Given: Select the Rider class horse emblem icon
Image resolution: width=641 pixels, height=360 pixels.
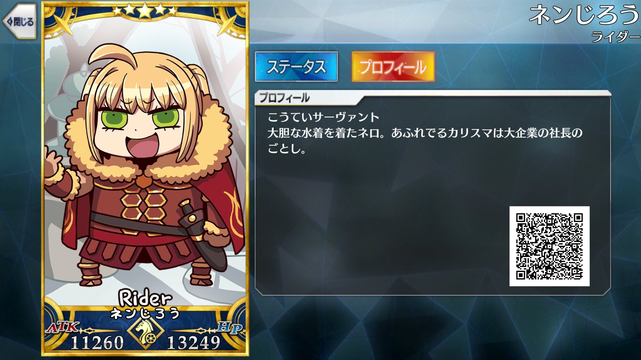Looking at the screenshot, I should (x=146, y=333).
